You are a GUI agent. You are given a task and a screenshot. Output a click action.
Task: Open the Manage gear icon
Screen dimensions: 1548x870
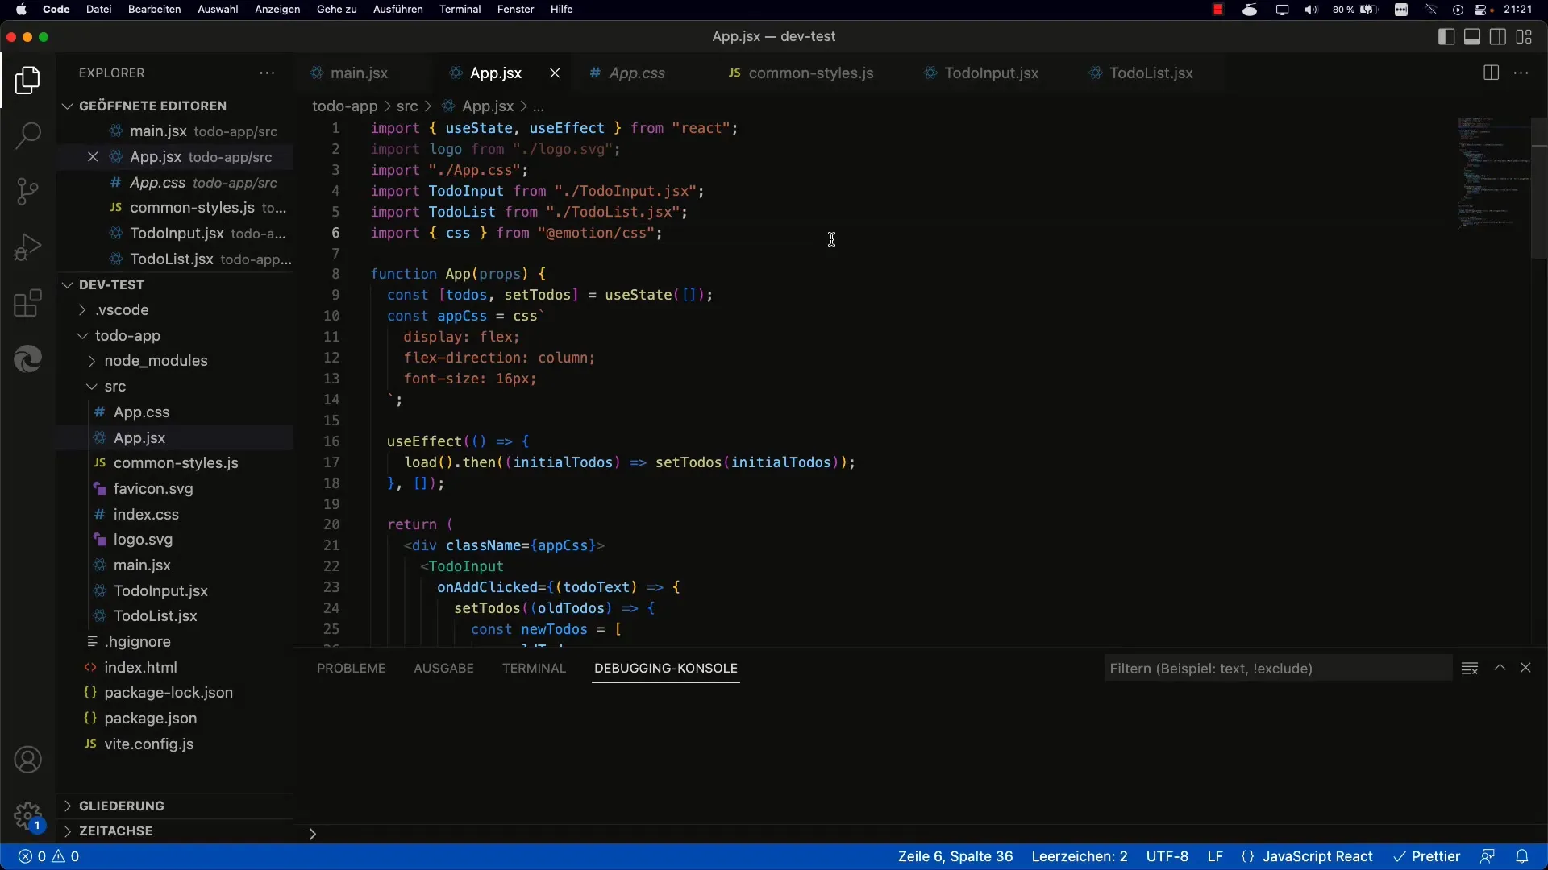27,816
